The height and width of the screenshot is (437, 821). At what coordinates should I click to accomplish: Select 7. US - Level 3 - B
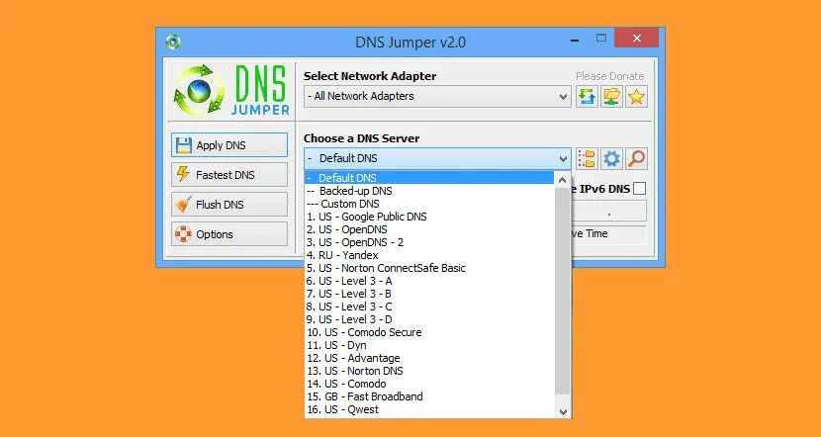(x=429, y=294)
